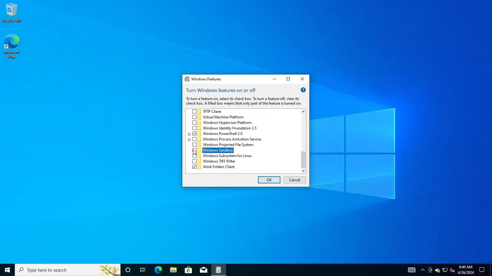Screen dimensions: 492x276
Task: Click the folder icon beside Windows PowerShell 2.0
Action: tap(199, 134)
